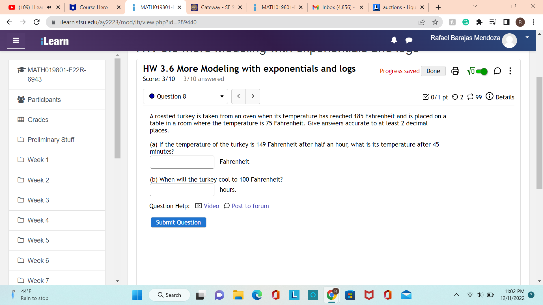Open the hamburger side menu
543x305 pixels.
pos(16,41)
